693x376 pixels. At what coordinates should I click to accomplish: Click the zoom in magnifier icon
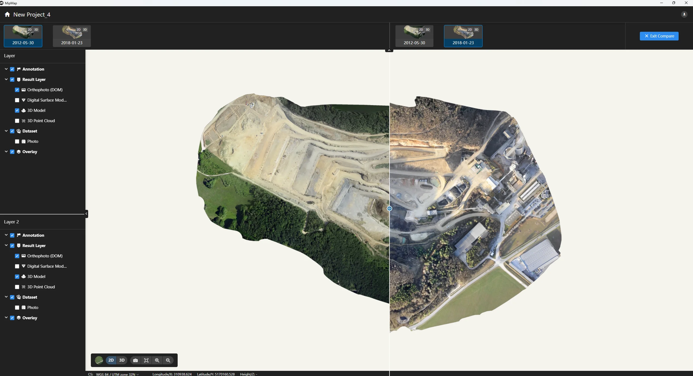(x=157, y=360)
